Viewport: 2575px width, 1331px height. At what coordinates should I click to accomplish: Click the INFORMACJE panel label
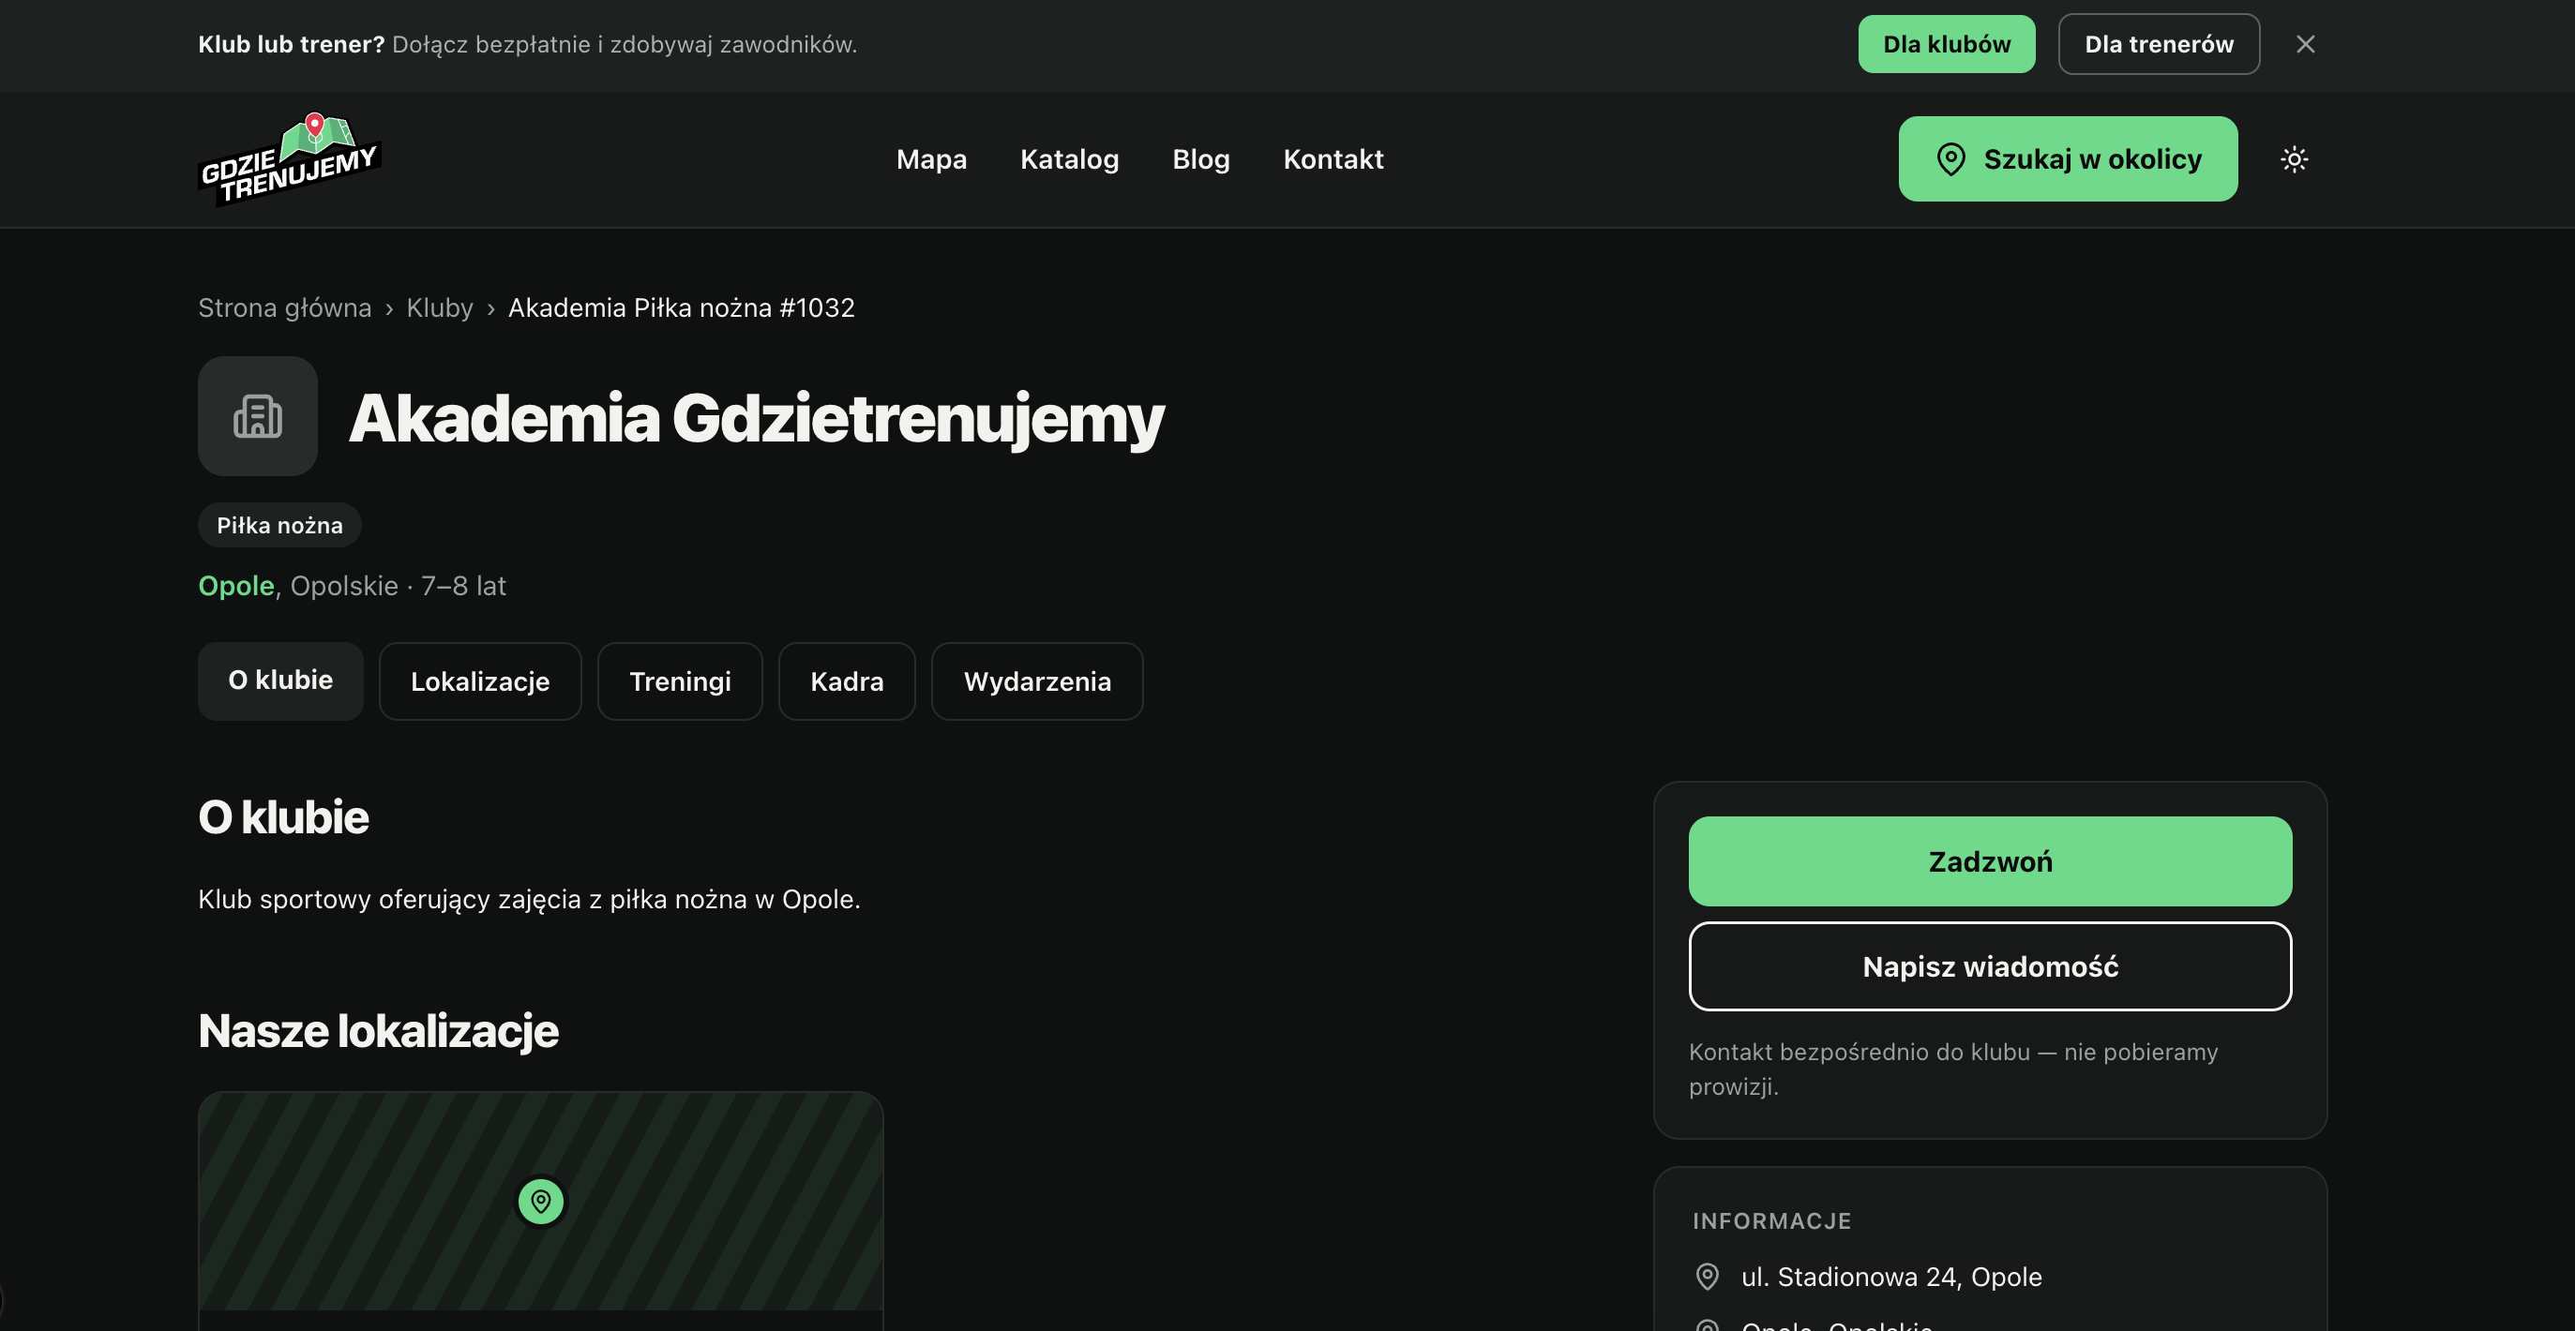point(1771,1220)
